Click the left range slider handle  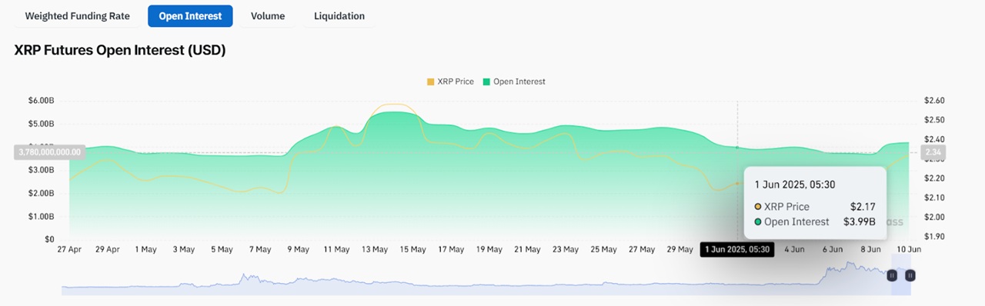coord(892,274)
